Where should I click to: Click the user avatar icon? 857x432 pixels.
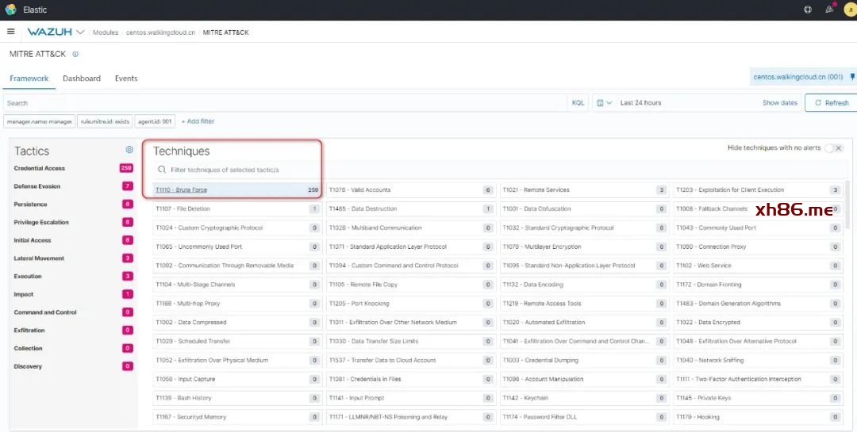click(849, 10)
